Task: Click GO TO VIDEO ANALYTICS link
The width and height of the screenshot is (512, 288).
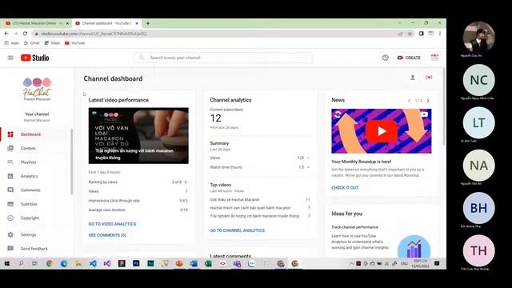Action: 112,224
